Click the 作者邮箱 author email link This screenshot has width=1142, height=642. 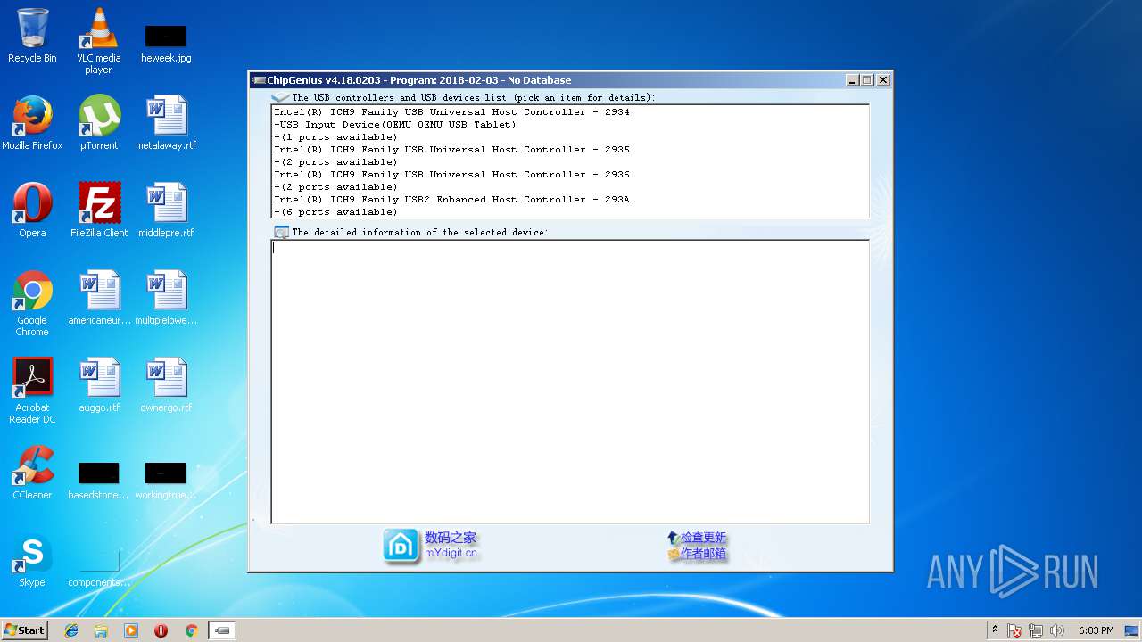pyautogui.click(x=703, y=554)
